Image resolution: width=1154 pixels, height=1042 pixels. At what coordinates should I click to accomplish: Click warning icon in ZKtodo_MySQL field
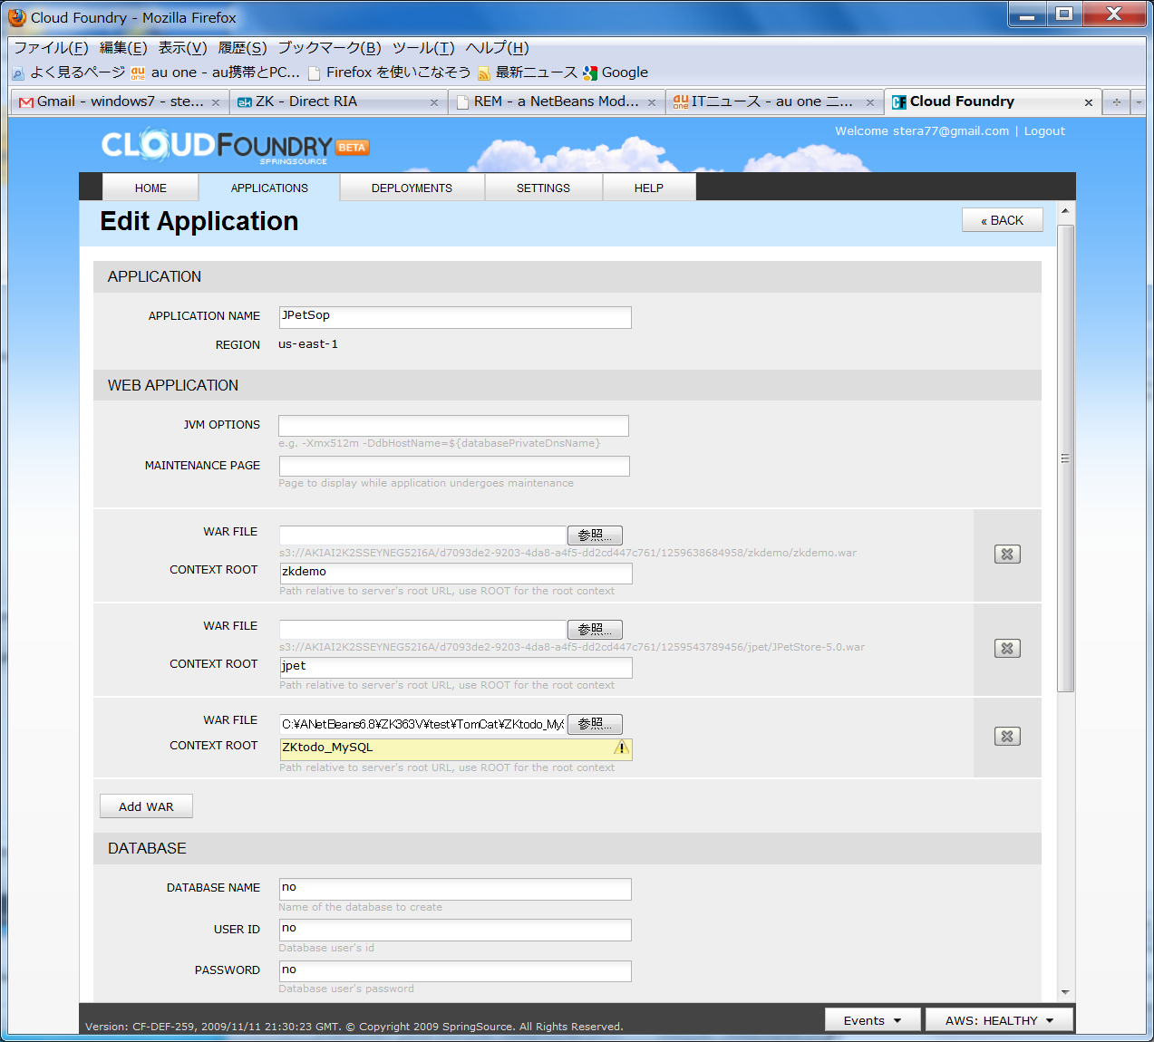coord(621,748)
